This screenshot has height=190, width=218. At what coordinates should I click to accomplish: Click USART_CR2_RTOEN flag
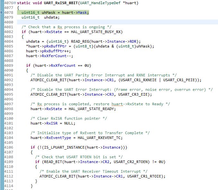pyautogui.click(x=131, y=162)
